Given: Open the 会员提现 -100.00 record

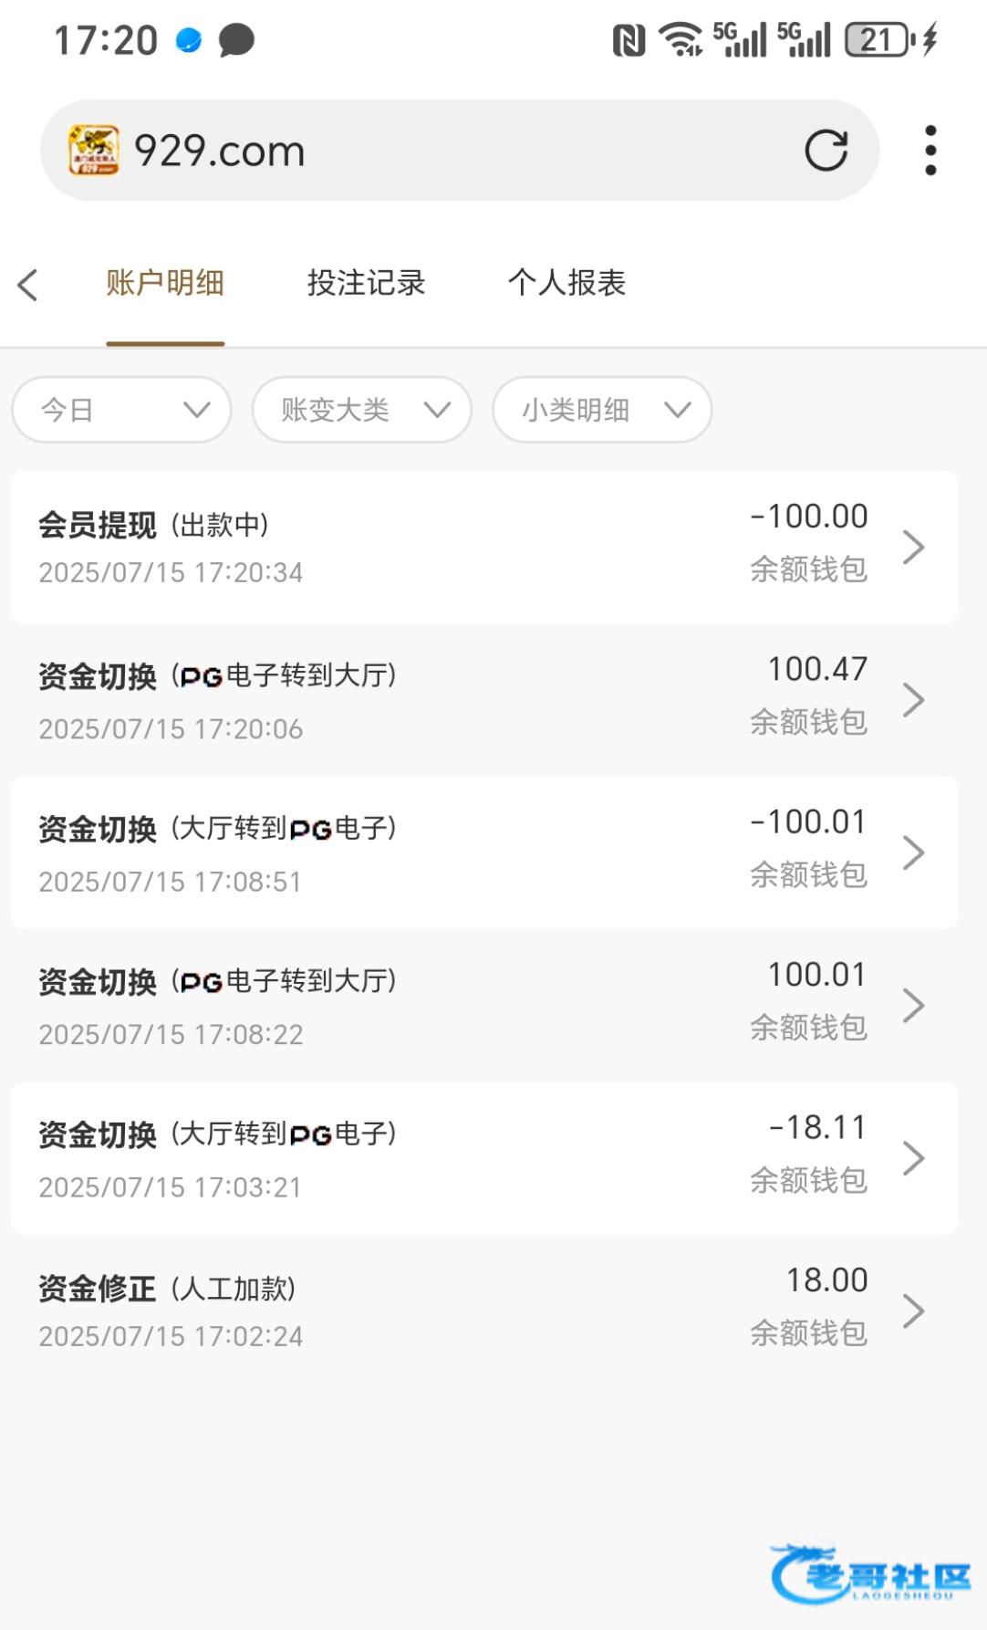Looking at the screenshot, I should 483,548.
